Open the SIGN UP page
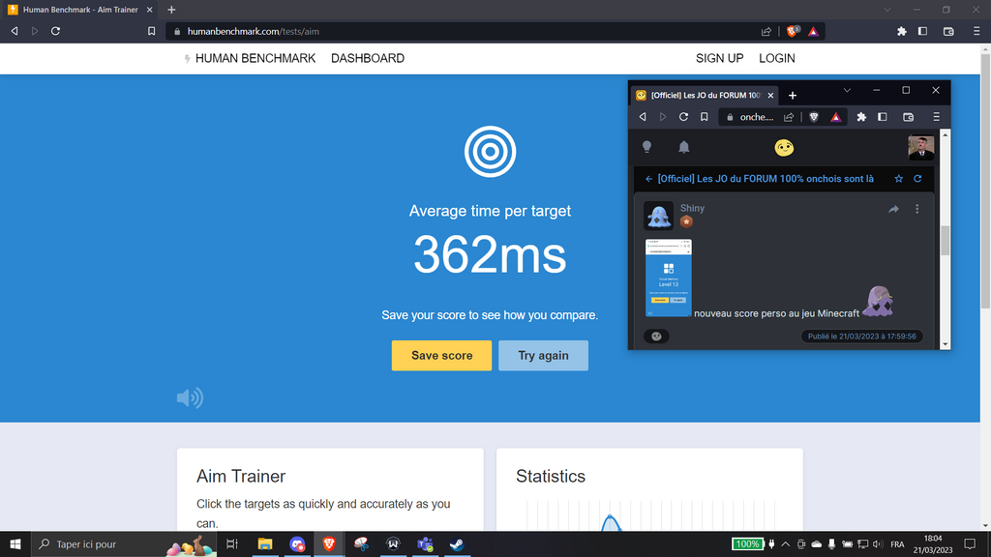This screenshot has width=991, height=557. [x=719, y=58]
